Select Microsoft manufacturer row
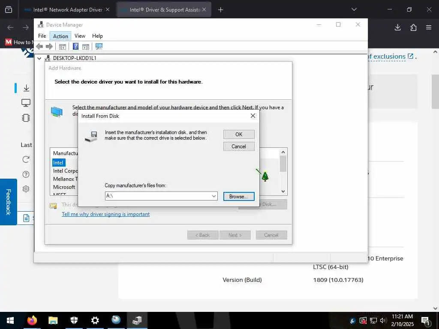The width and height of the screenshot is (439, 329). 64,187
